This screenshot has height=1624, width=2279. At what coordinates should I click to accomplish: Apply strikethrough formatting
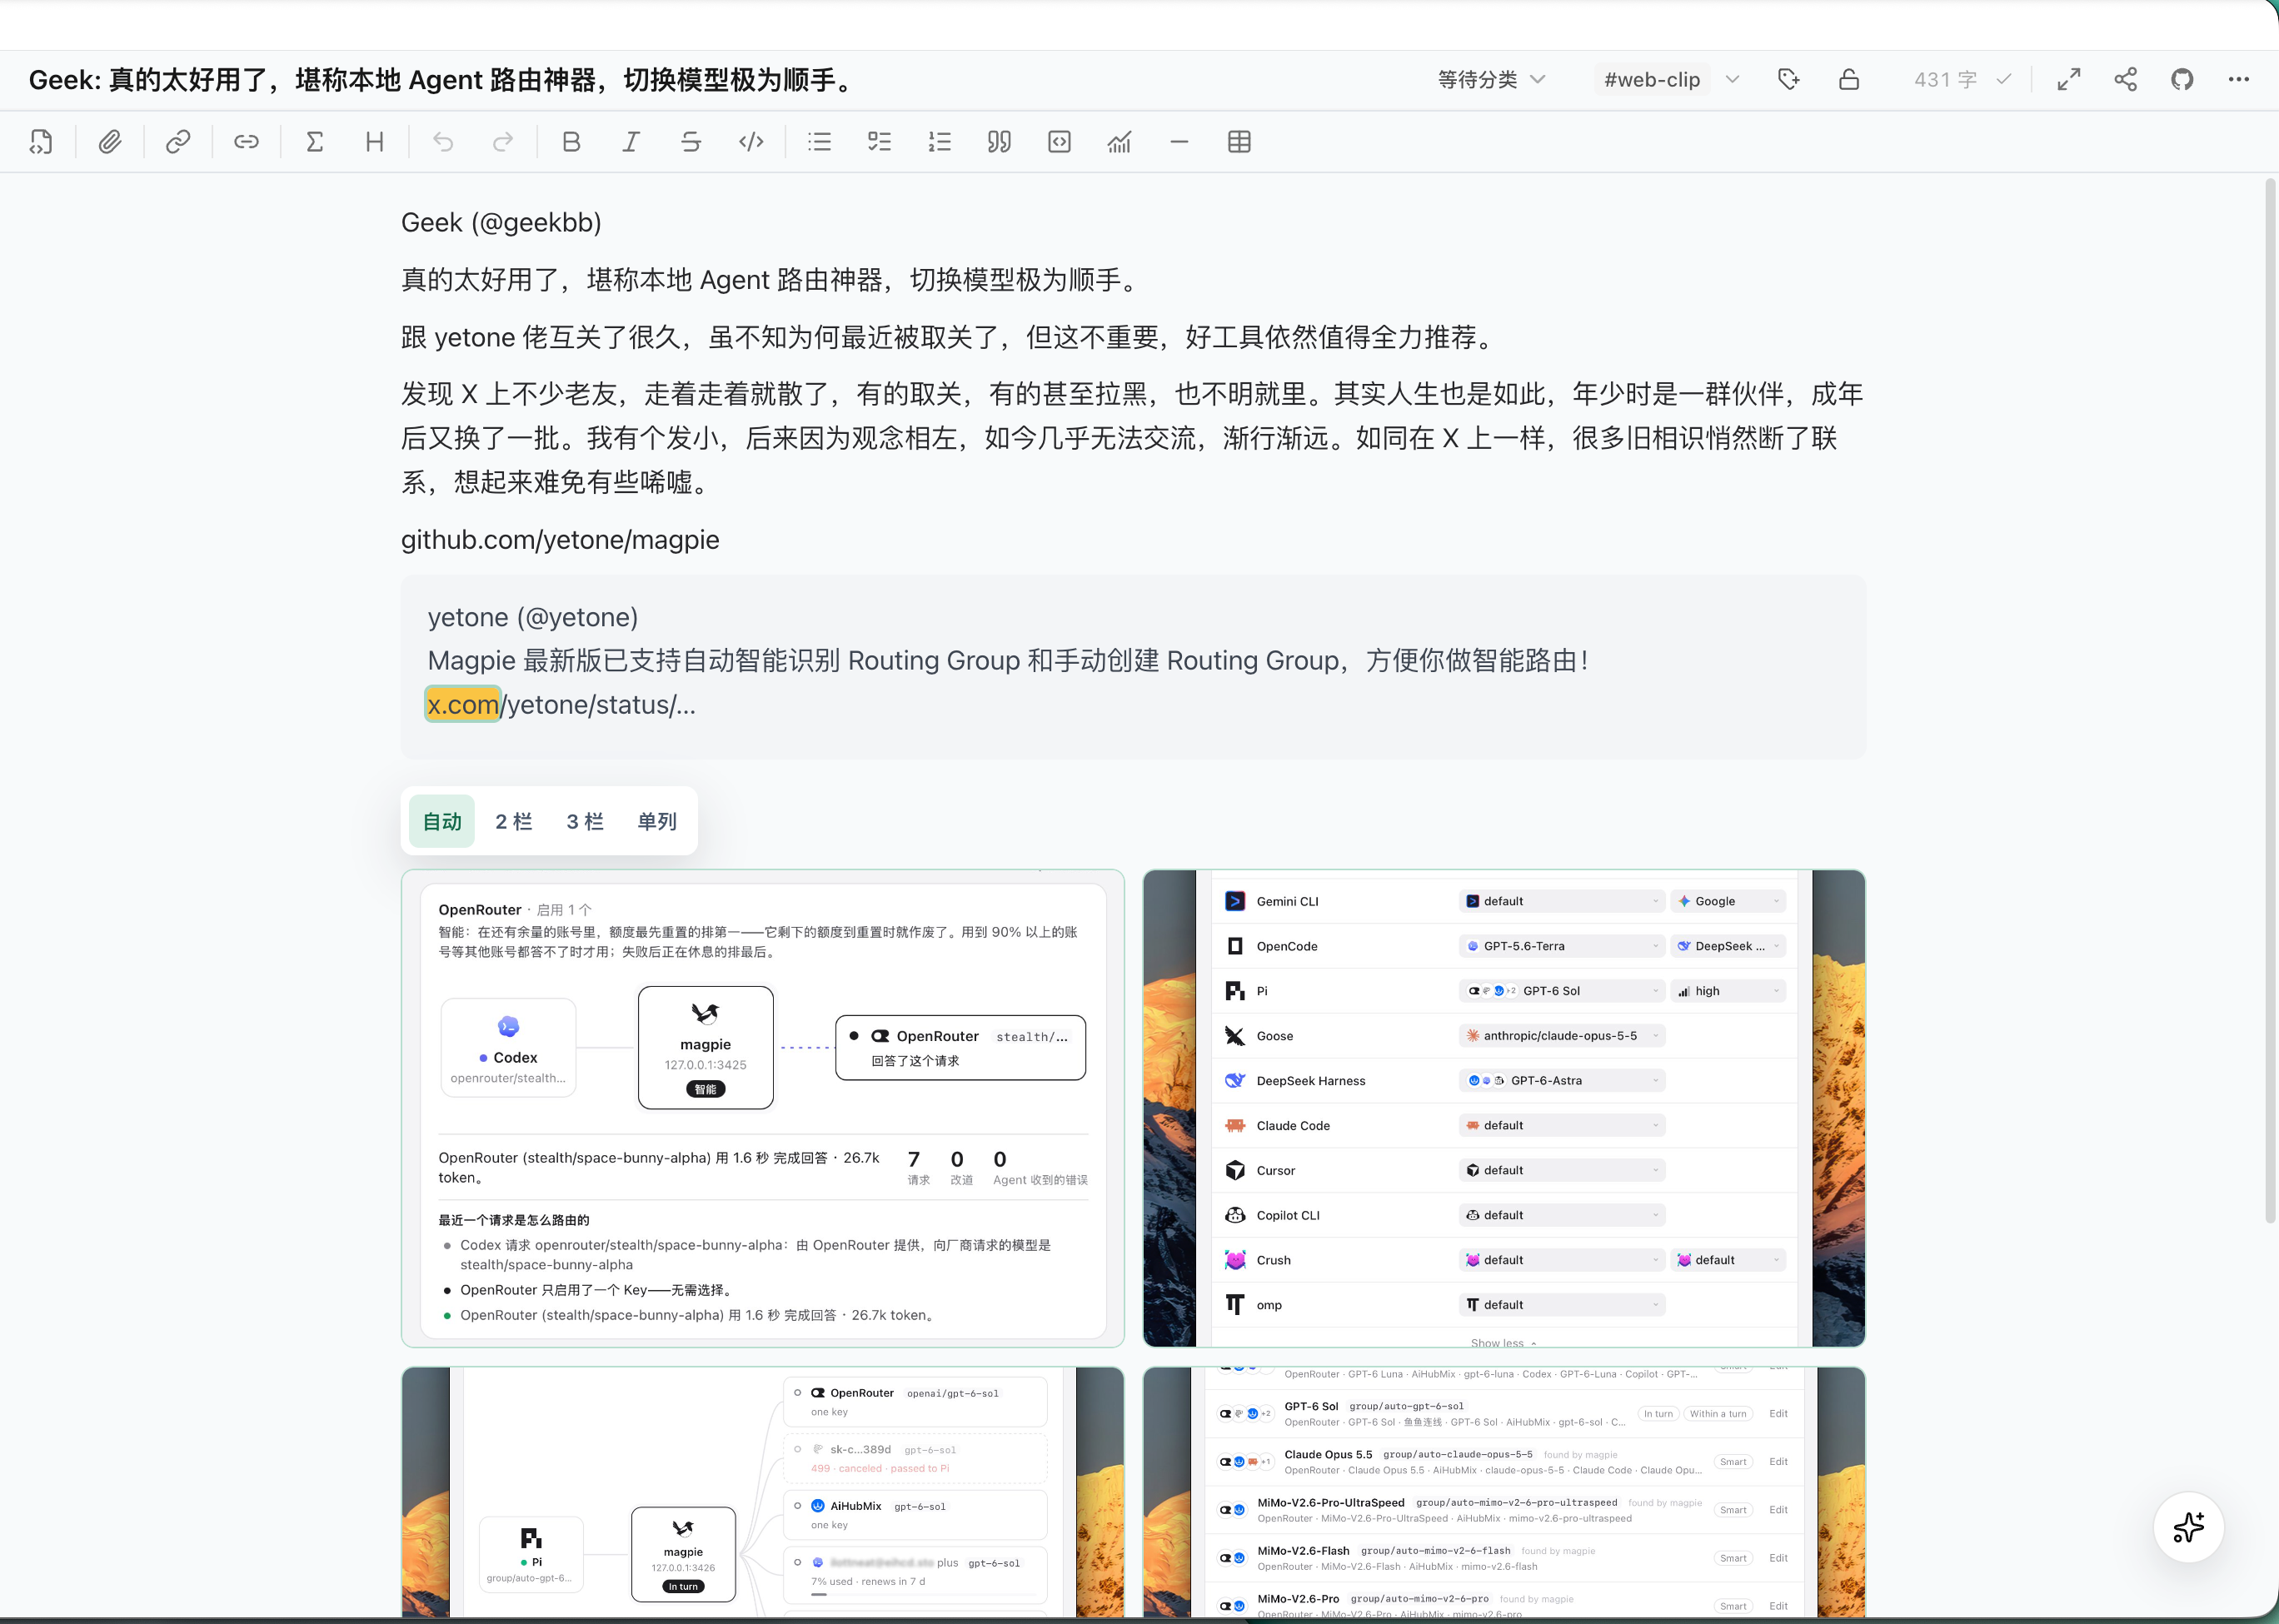point(691,142)
